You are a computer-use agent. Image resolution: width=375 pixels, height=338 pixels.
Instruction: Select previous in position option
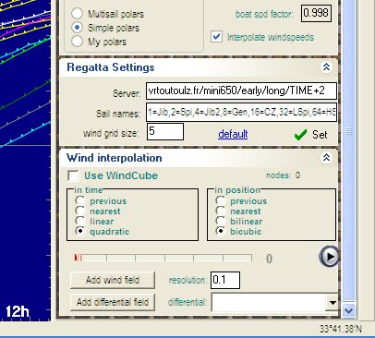point(221,200)
